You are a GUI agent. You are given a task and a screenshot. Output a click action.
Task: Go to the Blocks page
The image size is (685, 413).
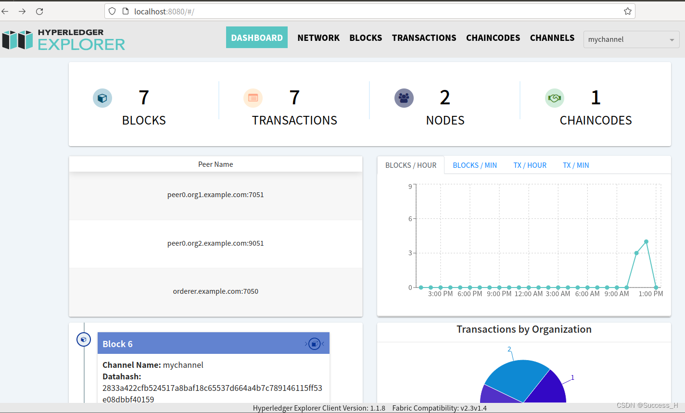(x=366, y=38)
